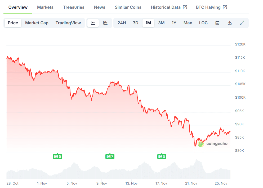The height and width of the screenshot is (188, 263).
Task: Toggle LOG scale on the chart
Action: click(203, 23)
